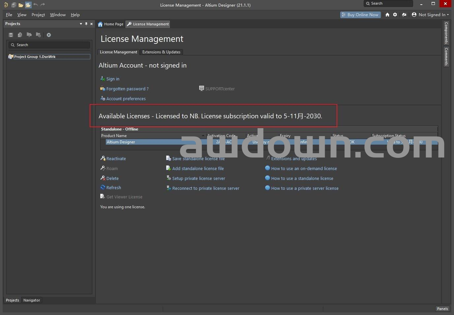
Task: Click the Projects panel search field
Action: [x=49, y=45]
